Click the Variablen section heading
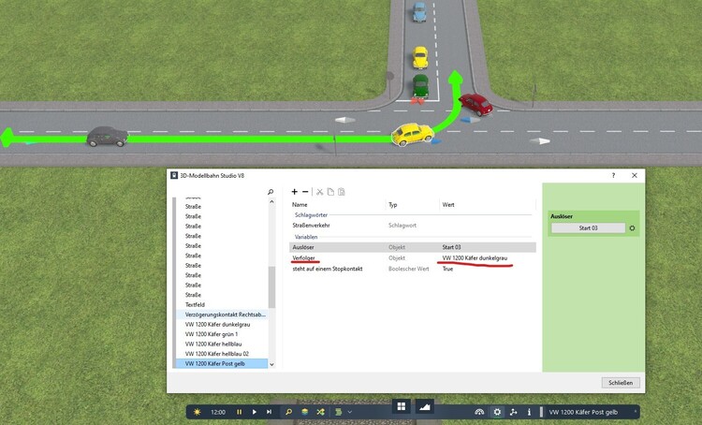Viewport: 702px width, 425px height. click(306, 237)
